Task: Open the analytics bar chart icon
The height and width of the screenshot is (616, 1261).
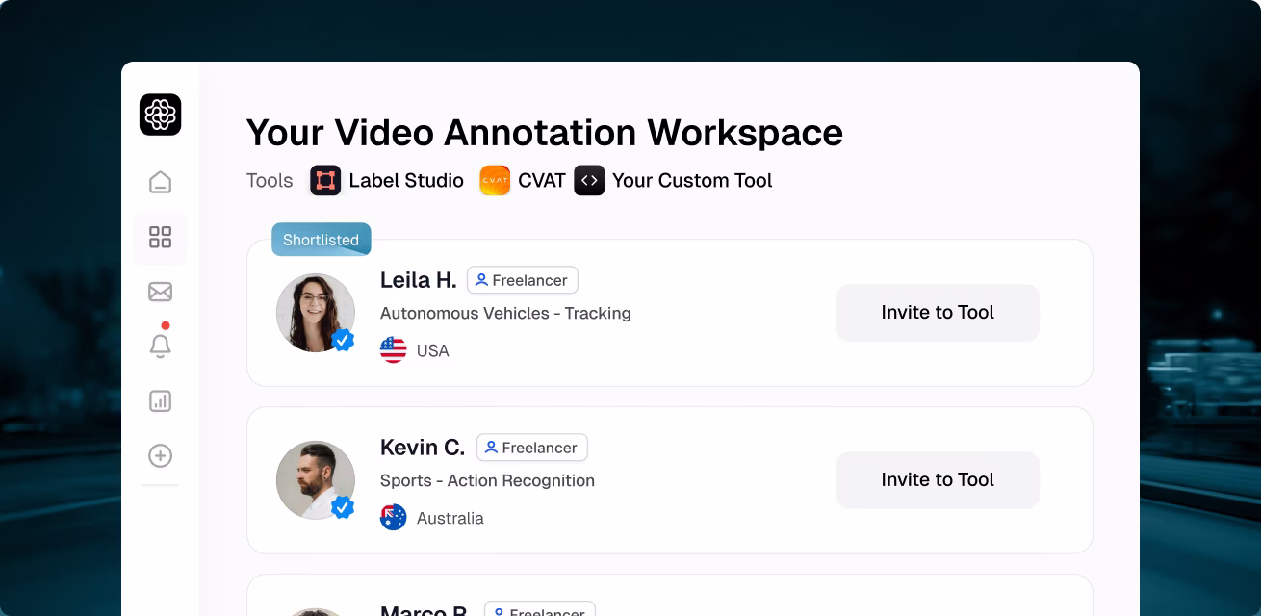Action: tap(160, 401)
